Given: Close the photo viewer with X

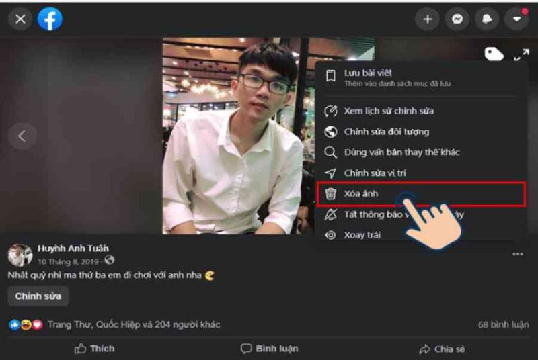Looking at the screenshot, I should 20,19.
